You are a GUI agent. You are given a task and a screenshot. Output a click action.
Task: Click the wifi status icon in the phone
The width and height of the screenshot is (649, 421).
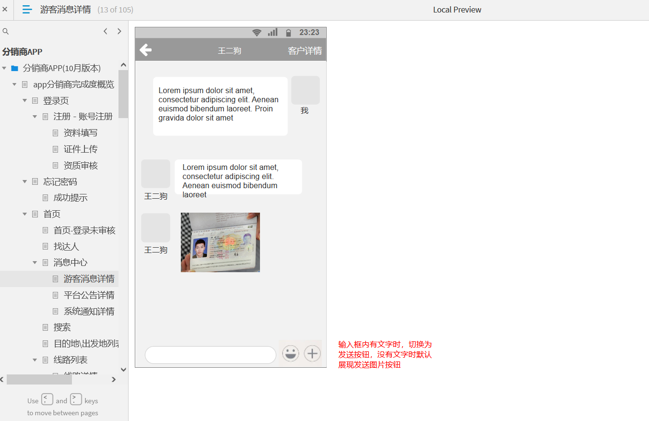point(257,33)
